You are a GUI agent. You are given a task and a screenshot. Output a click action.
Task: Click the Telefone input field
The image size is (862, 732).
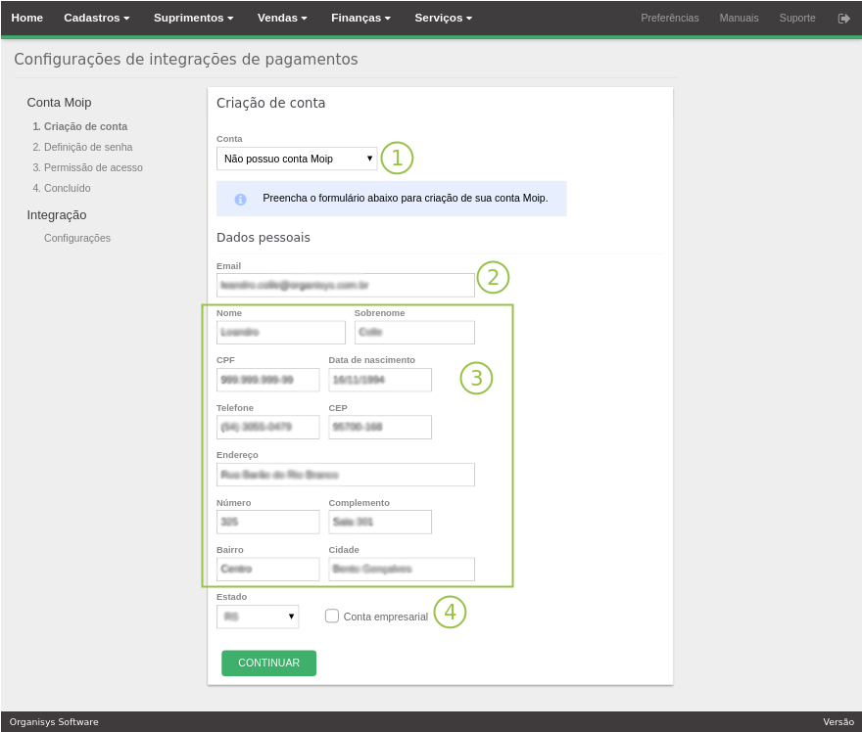267,427
